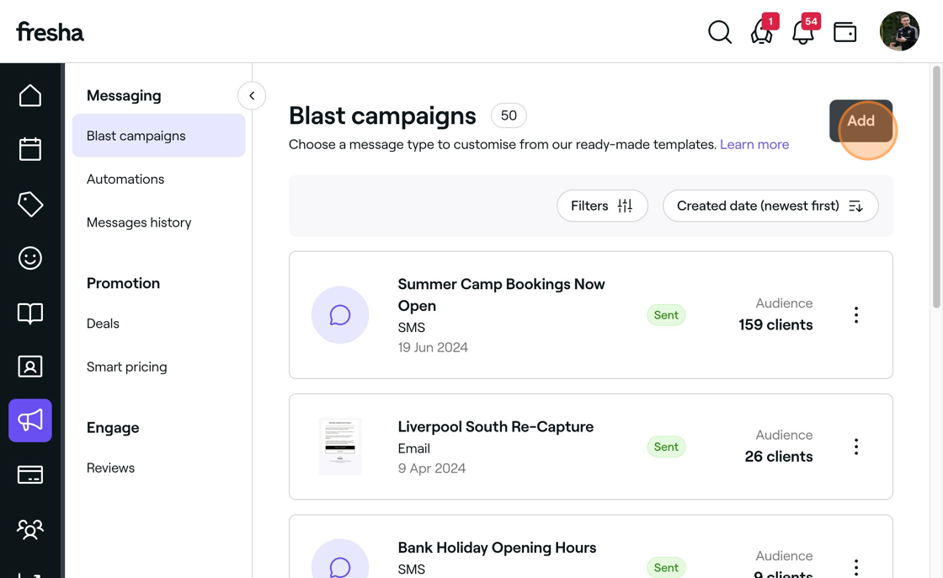This screenshot has height=578, width=943.
Task: Open Created date sort dropdown
Action: (770, 206)
